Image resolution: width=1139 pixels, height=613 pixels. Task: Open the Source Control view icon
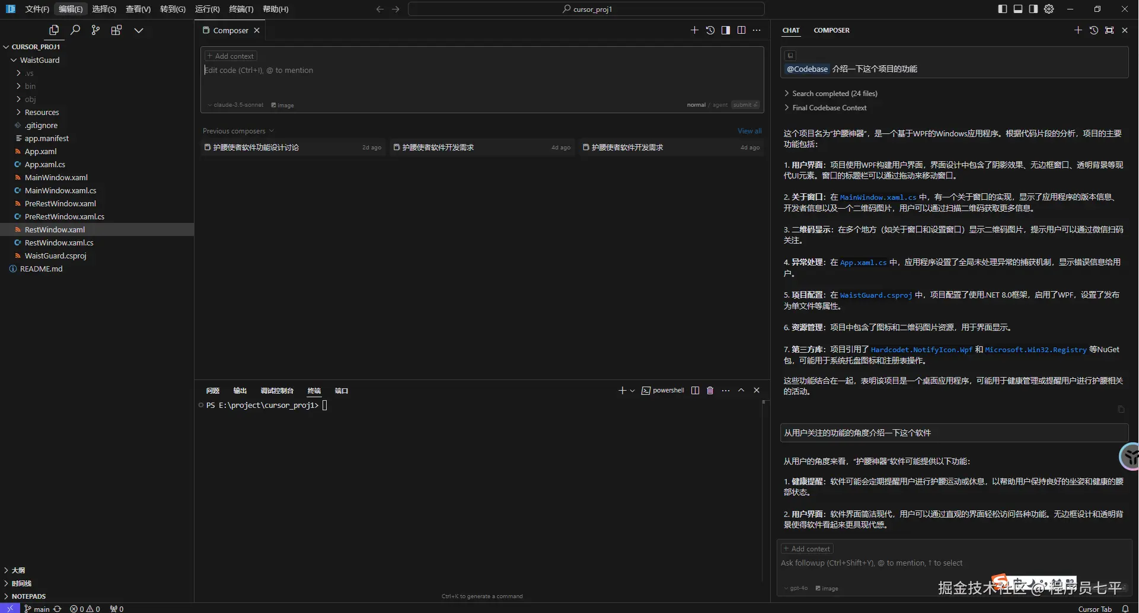95,30
